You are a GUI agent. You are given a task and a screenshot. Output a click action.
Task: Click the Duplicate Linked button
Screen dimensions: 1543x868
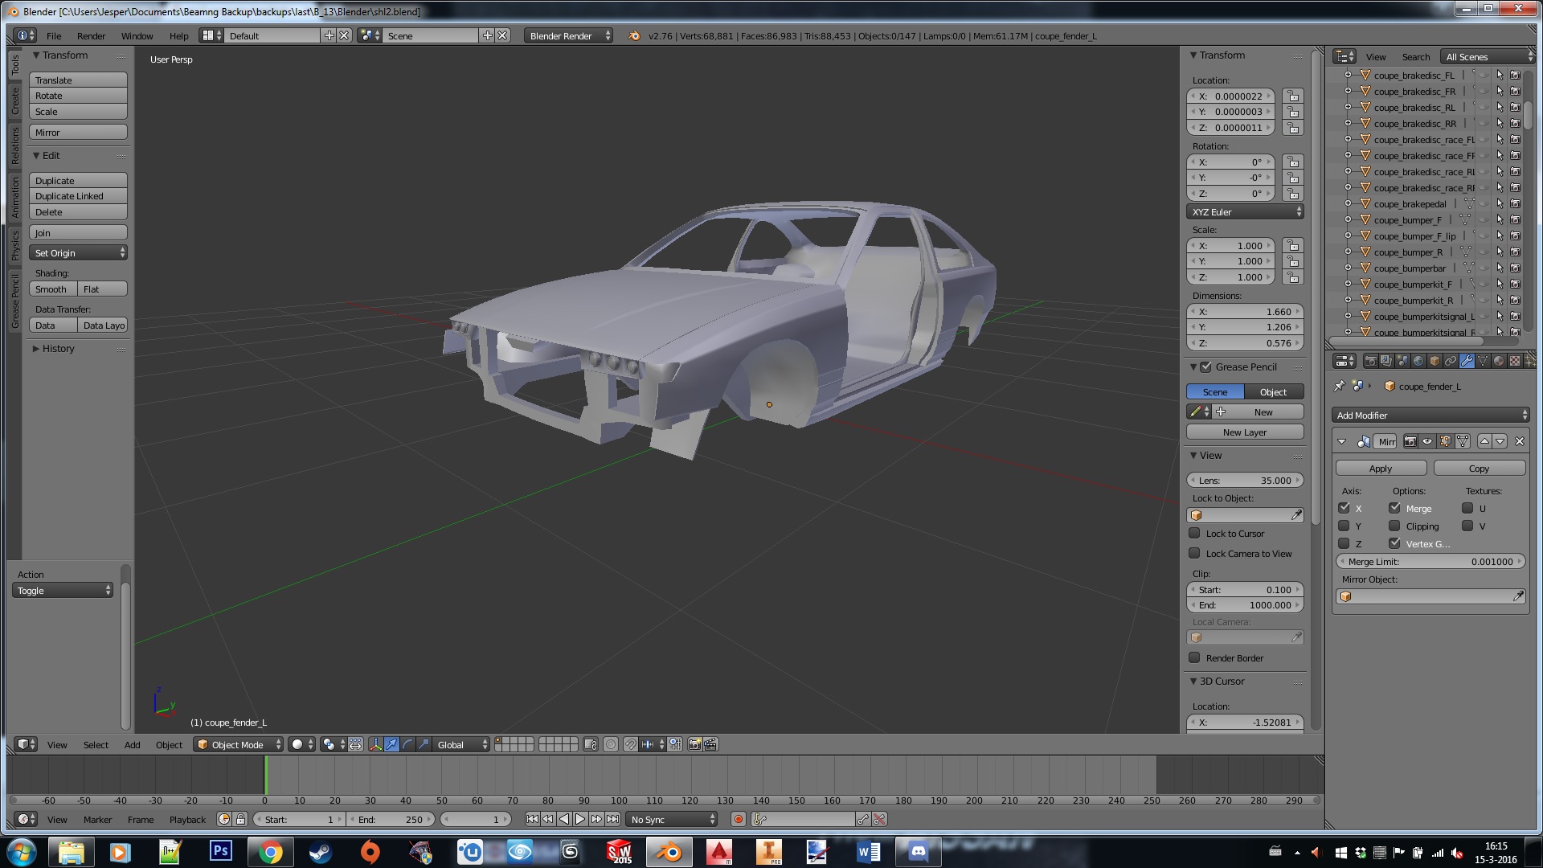pos(78,196)
